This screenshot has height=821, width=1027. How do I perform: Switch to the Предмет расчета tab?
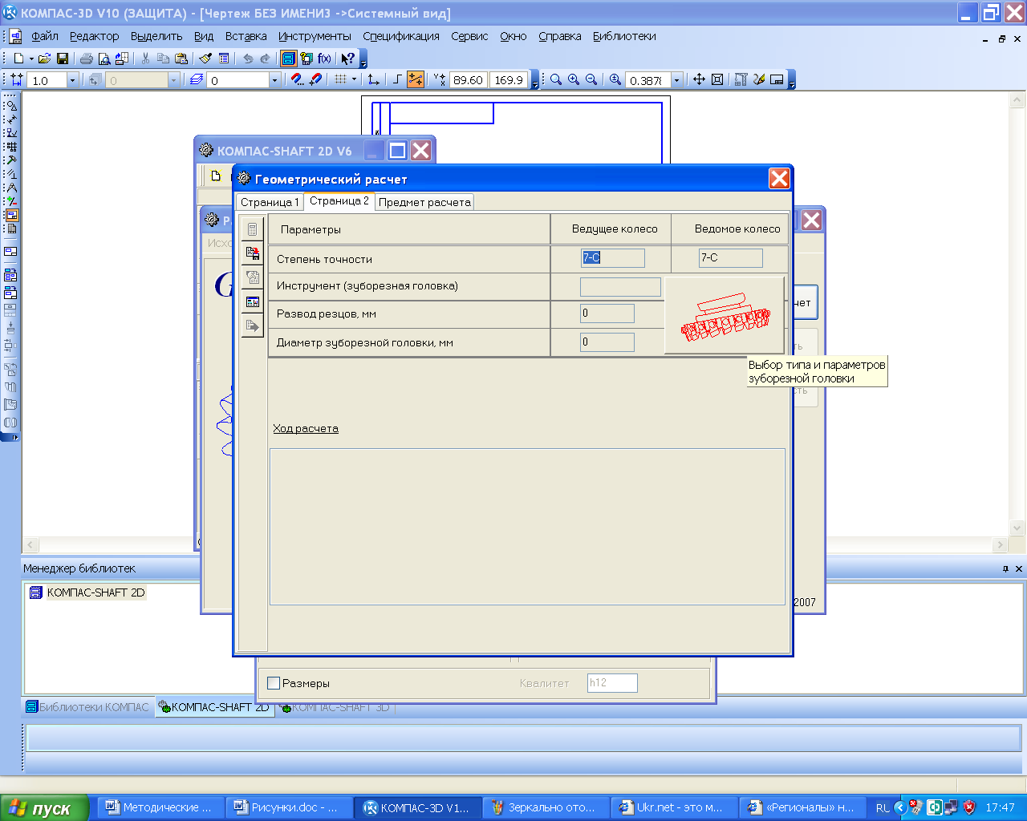[x=424, y=202]
